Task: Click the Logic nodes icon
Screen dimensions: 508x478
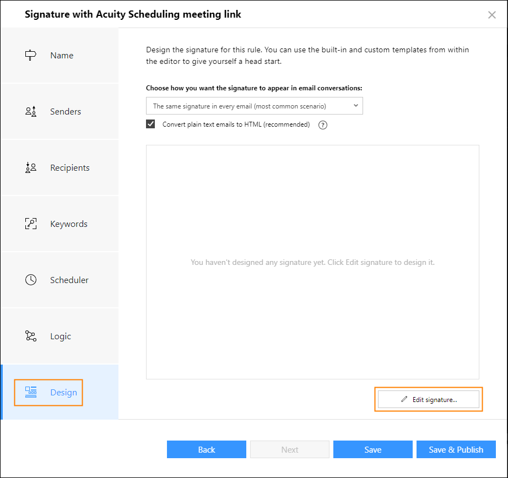Action: coord(31,336)
